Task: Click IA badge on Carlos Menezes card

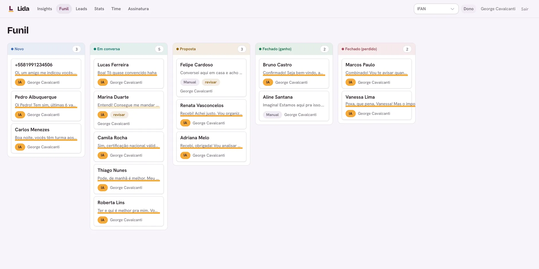Action: [20, 147]
